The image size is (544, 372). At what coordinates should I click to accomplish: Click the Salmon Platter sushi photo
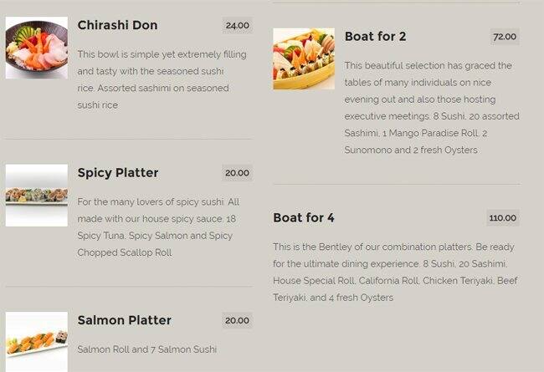click(37, 341)
